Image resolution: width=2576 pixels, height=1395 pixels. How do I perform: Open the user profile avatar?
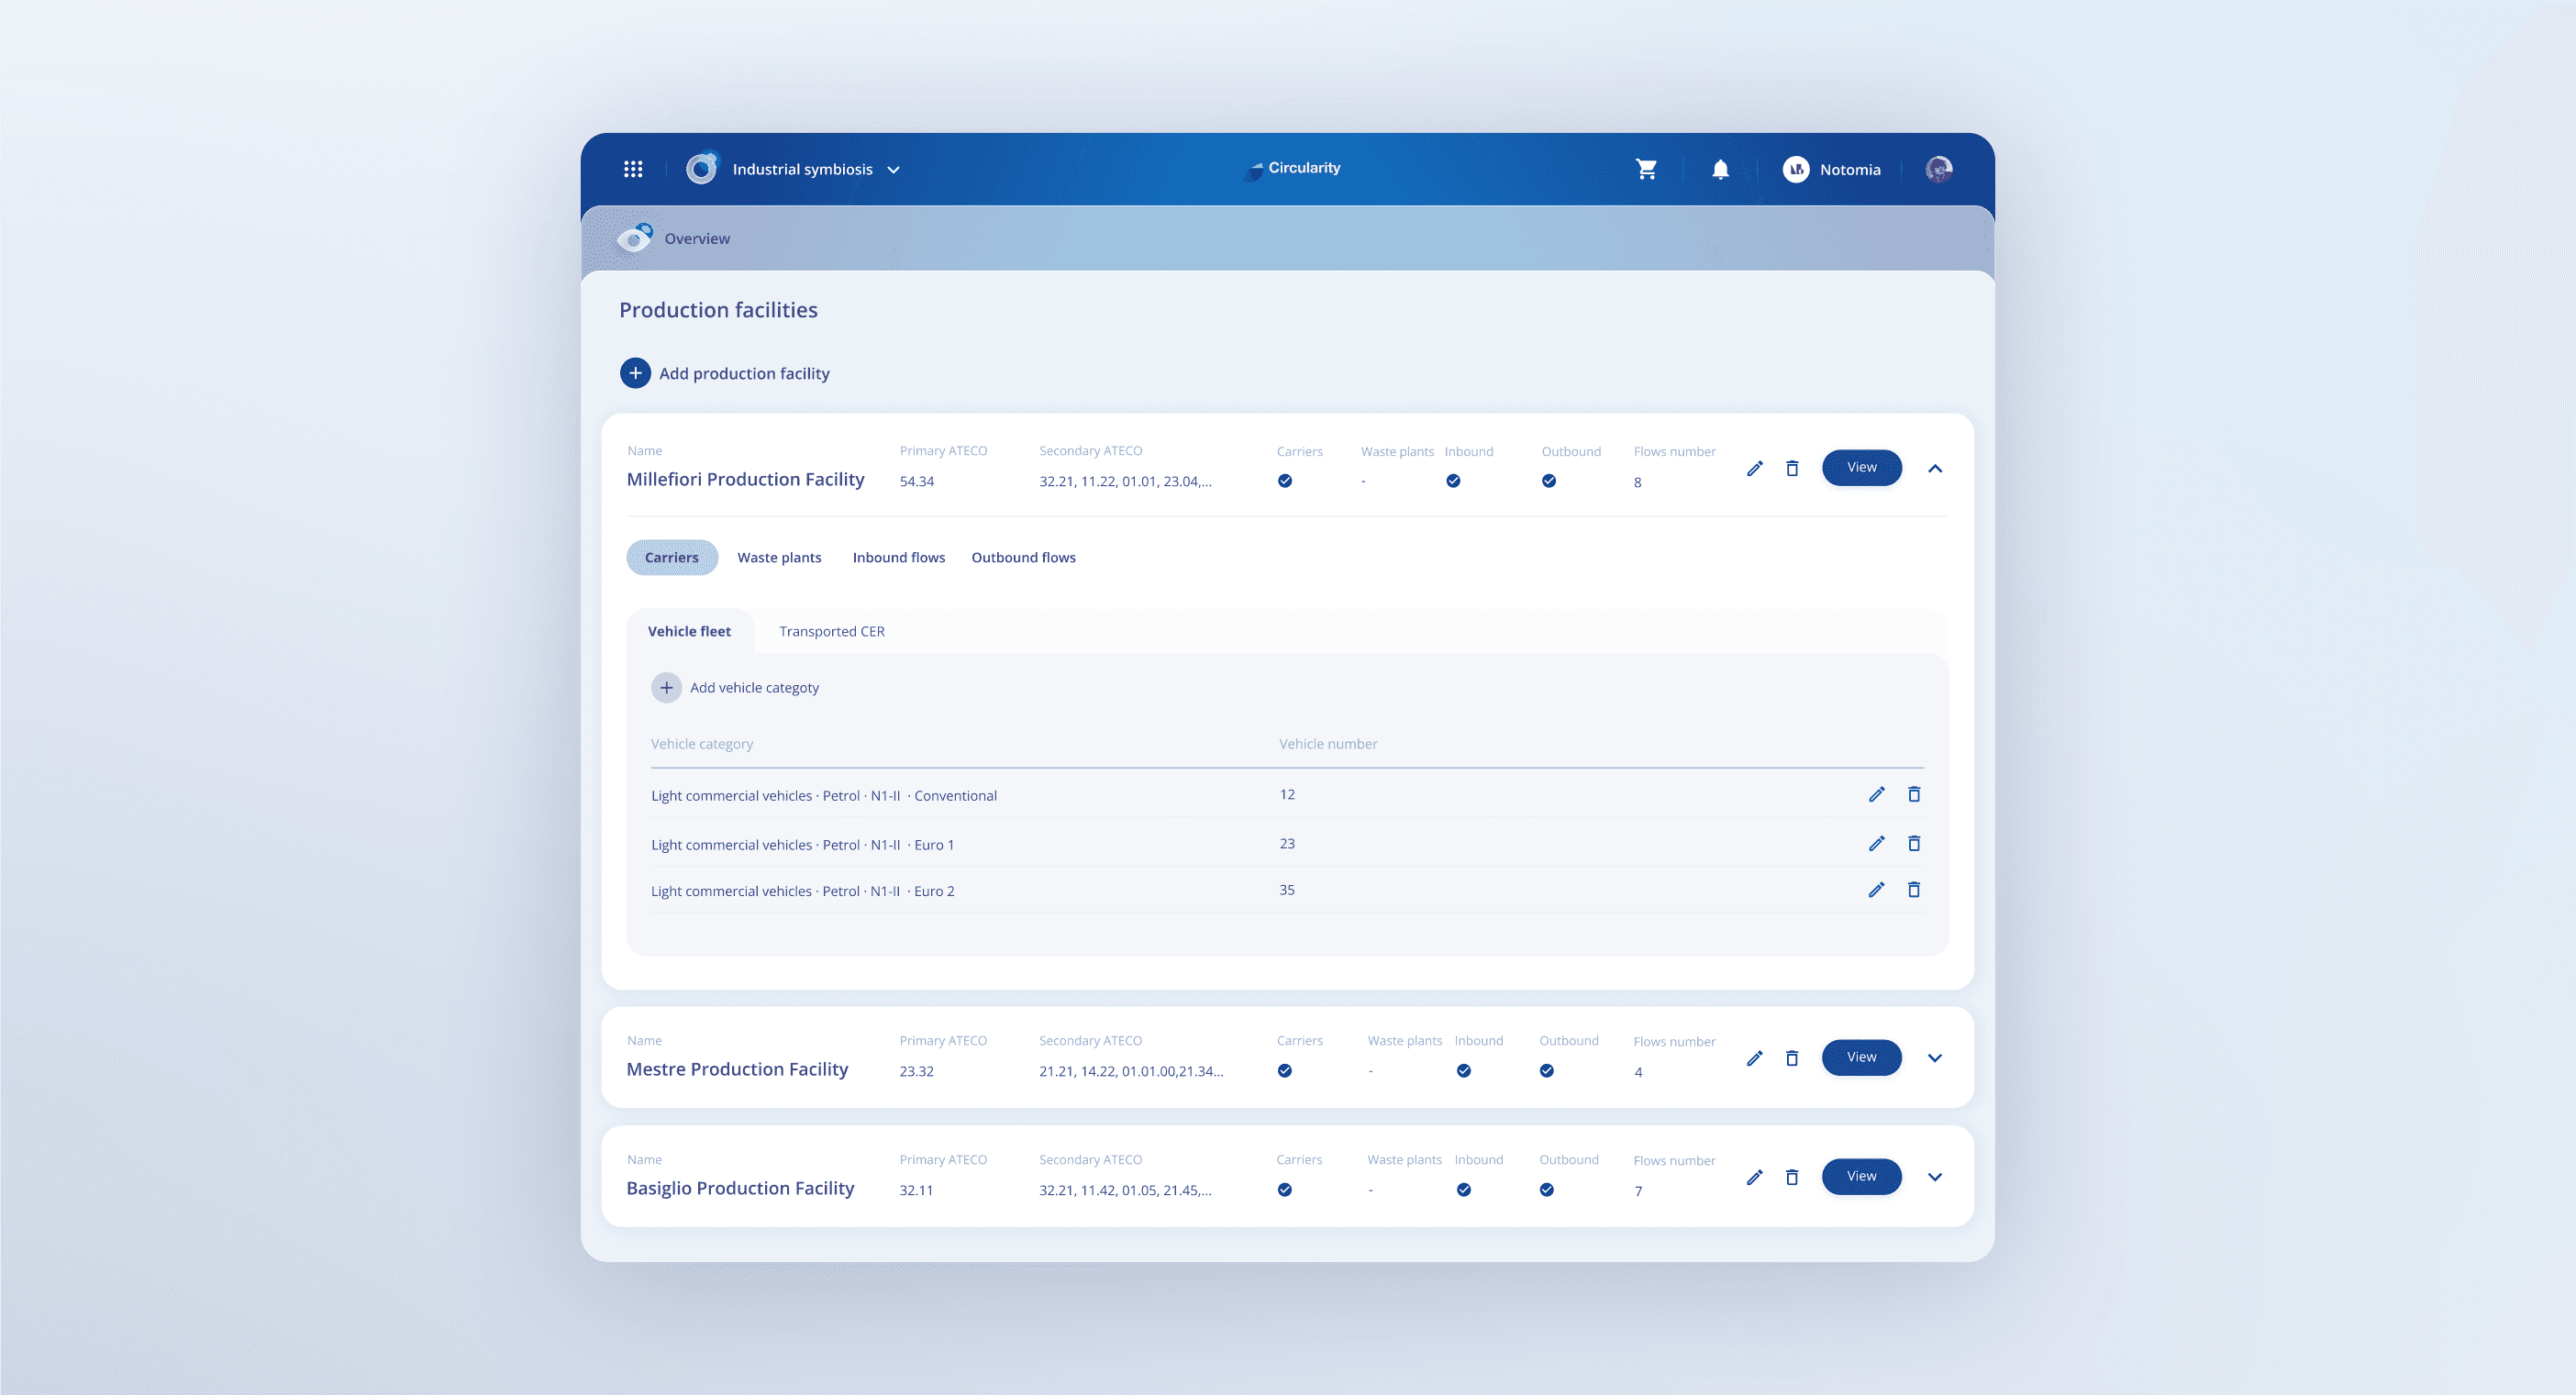click(x=1939, y=169)
